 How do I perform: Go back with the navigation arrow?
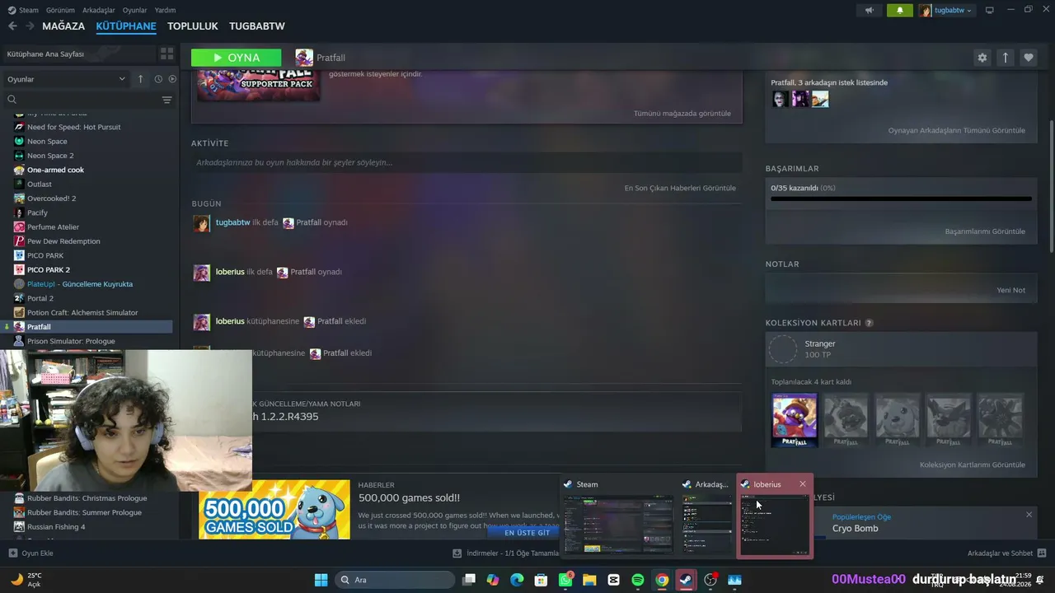[12, 26]
